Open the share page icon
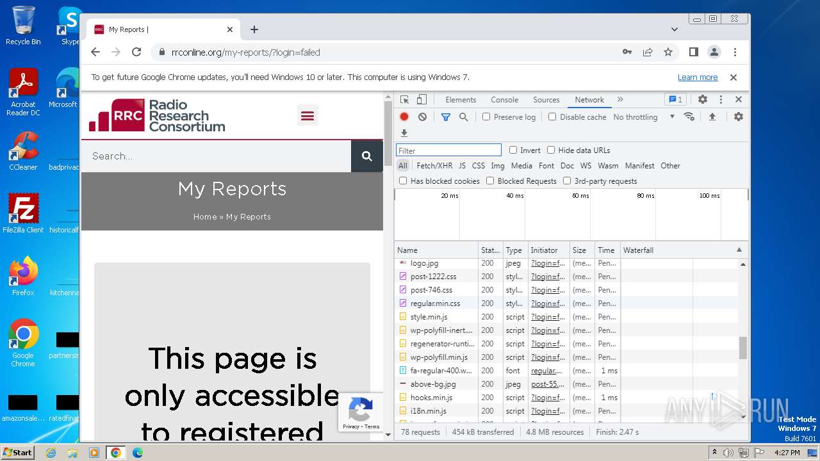 648,53
